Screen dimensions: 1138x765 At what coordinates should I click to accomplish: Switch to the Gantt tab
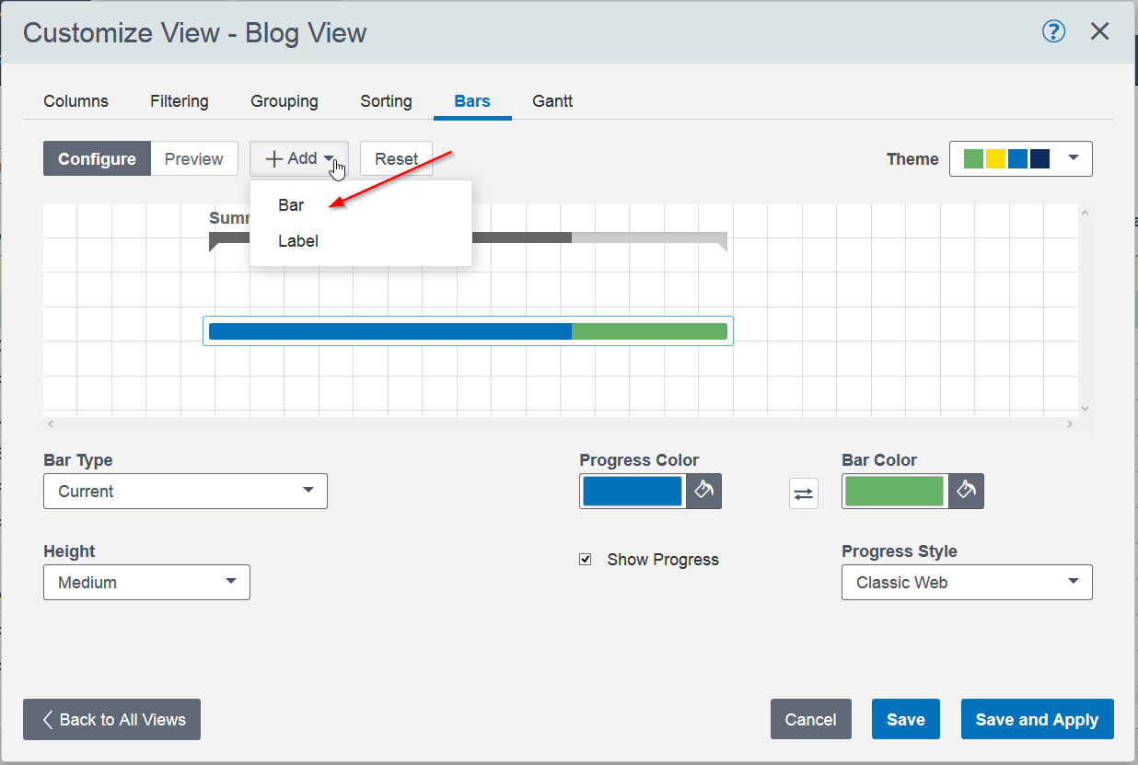tap(552, 101)
